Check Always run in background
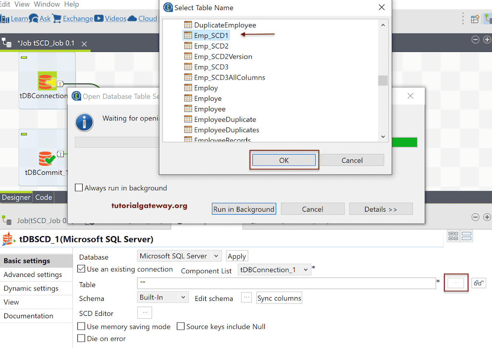 (79, 188)
